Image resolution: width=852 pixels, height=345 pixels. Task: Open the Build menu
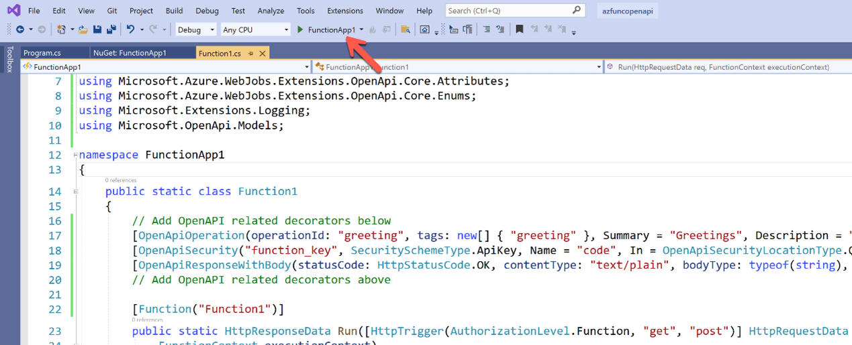174,11
